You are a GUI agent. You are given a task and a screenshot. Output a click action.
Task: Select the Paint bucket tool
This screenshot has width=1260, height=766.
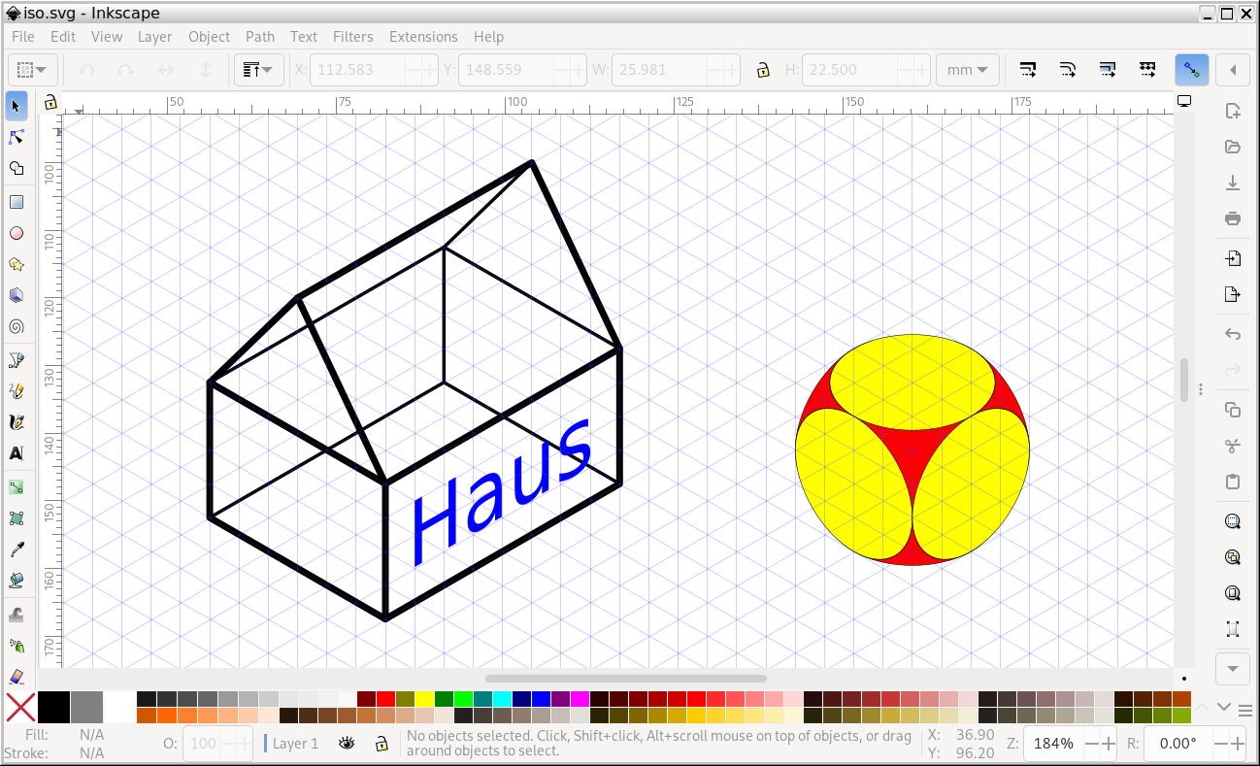click(x=16, y=581)
